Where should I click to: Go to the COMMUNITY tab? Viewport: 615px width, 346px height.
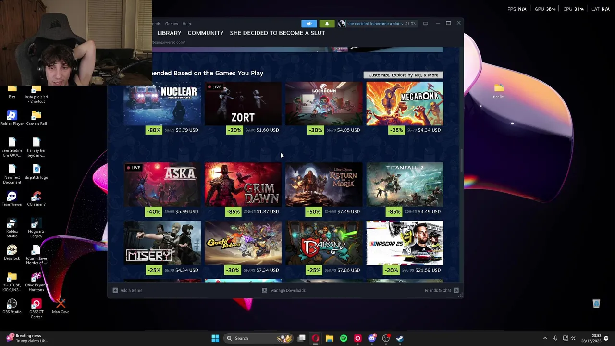206,33
